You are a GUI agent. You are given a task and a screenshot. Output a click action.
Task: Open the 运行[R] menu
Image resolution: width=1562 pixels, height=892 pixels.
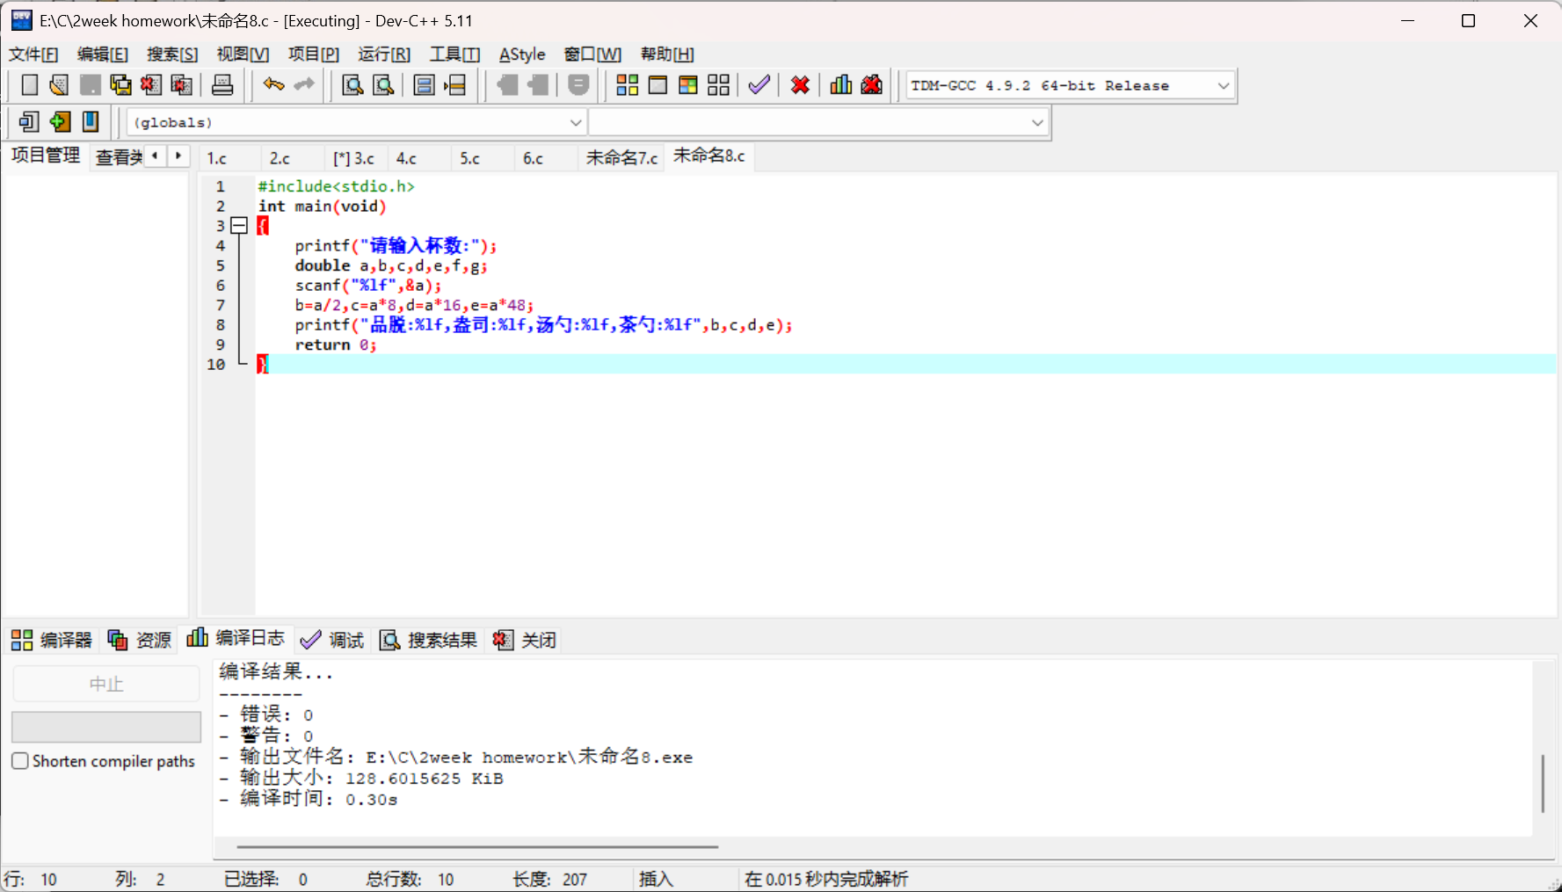point(384,54)
